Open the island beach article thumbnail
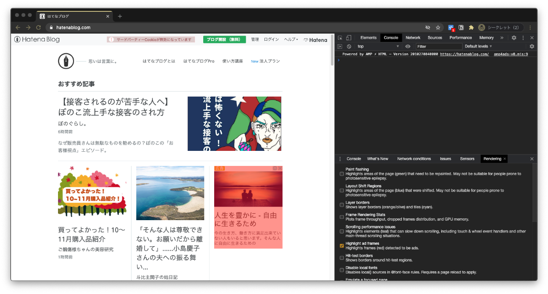 pos(170,193)
